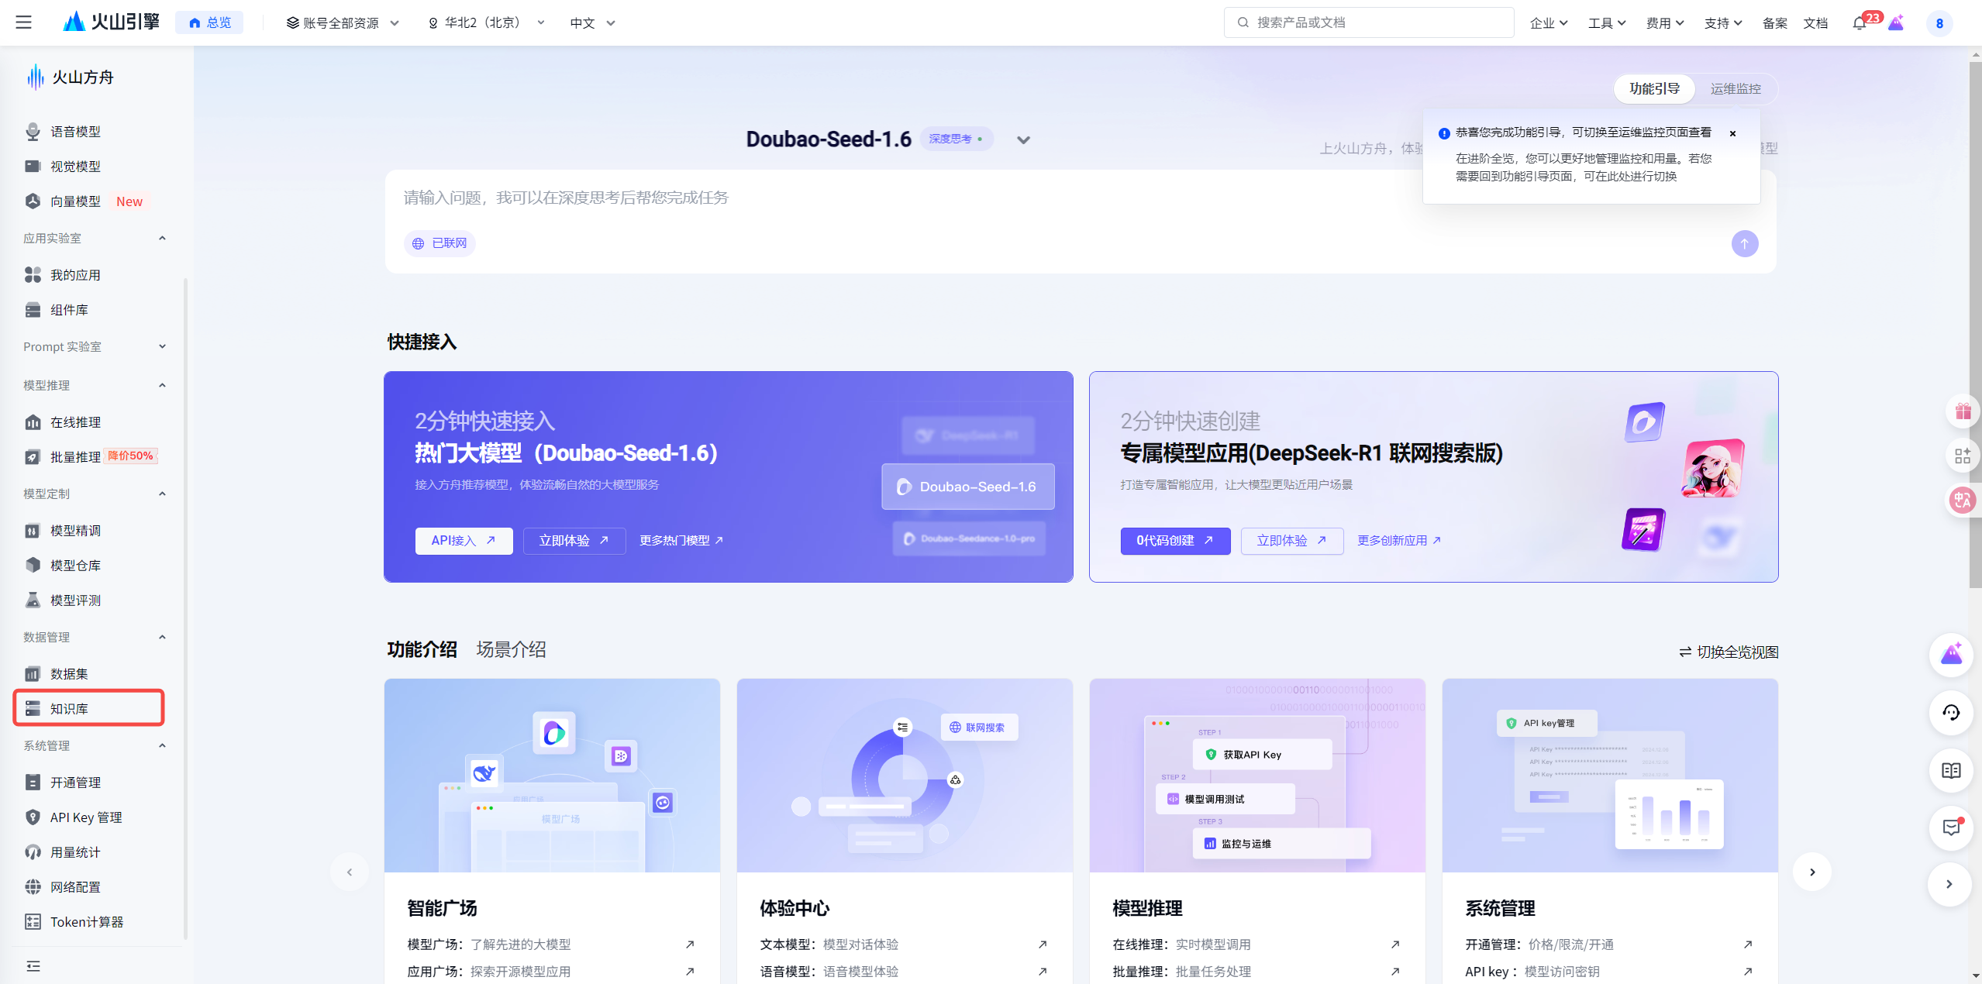
Task: Click the user avatar showing 8
Action: [x=1939, y=23]
